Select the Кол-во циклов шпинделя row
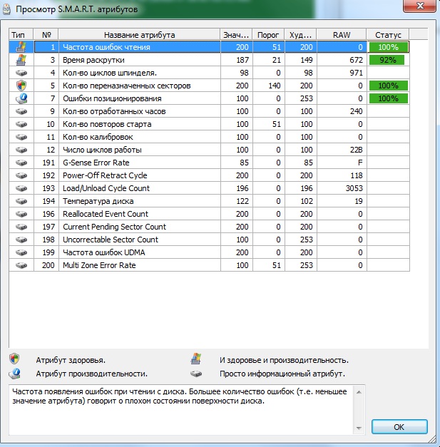The height and width of the screenshot is (447, 440). [210, 73]
